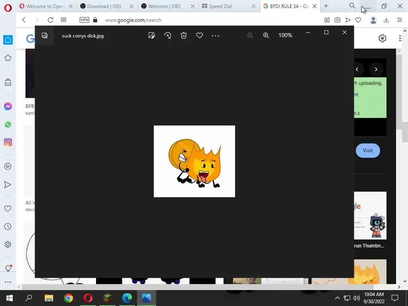Click the robot character related thumbnail
Image resolution: width=408 pixels, height=306 pixels.
click(370, 216)
